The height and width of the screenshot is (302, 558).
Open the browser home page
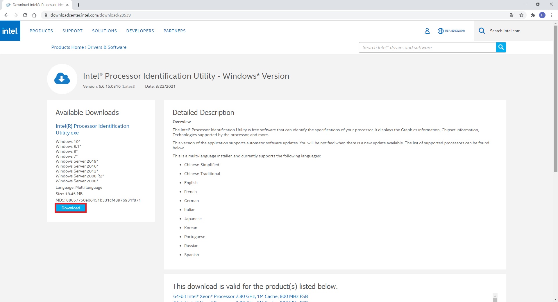(34, 15)
